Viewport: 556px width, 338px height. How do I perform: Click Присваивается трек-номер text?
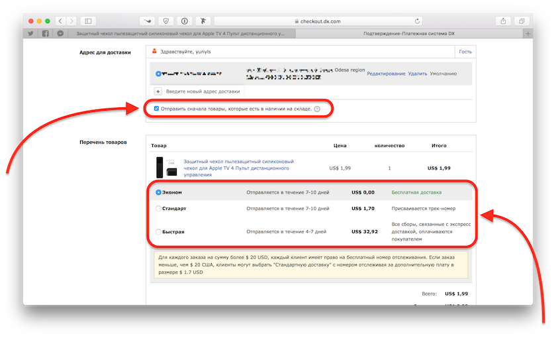[424, 208]
